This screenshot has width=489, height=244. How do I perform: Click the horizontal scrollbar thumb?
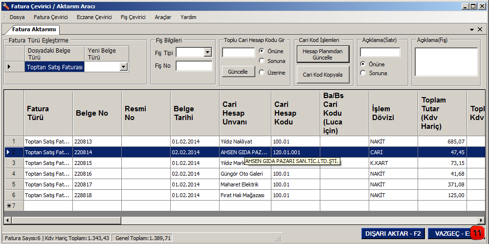66,221
